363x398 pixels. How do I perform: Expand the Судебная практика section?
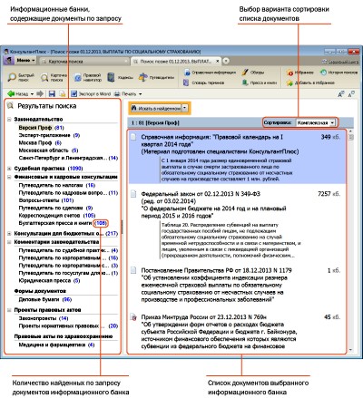[x=9, y=169]
